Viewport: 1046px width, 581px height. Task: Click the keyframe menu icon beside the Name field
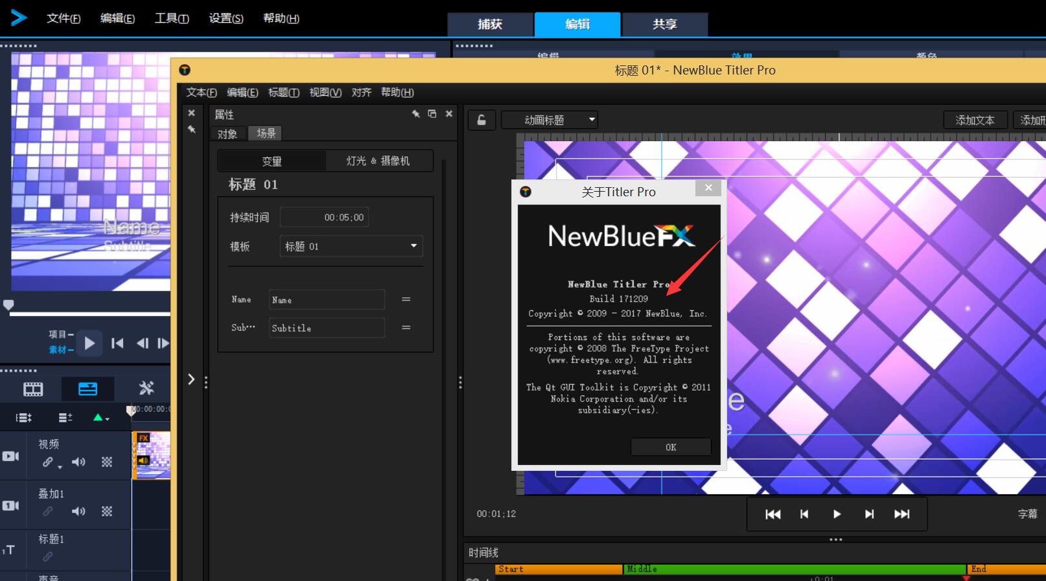406,299
